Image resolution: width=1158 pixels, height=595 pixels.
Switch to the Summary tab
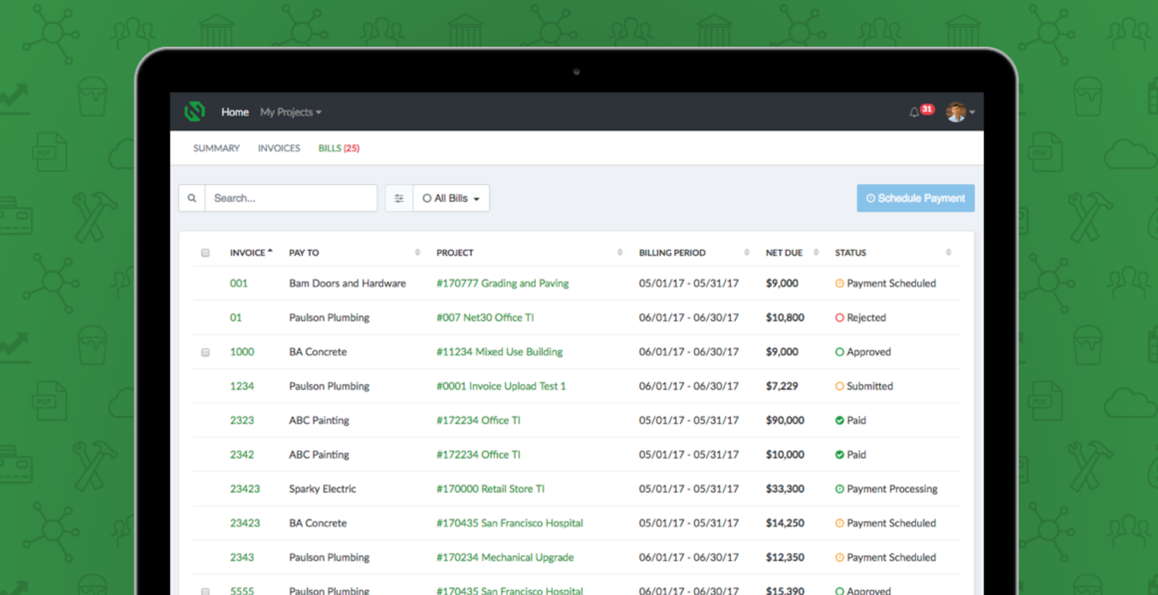point(216,148)
